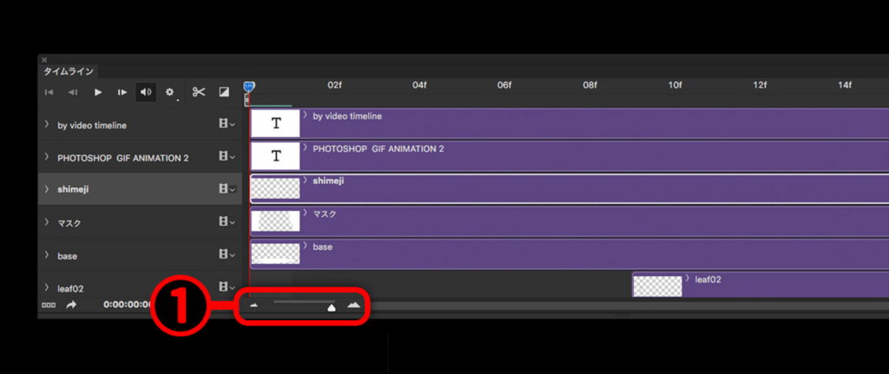Jump to 02f on time ruler
The height and width of the screenshot is (374, 889).
(x=334, y=85)
